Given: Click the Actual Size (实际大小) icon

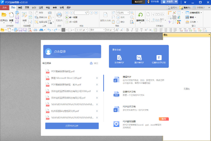Looking at the screenshot, I should [105, 15].
